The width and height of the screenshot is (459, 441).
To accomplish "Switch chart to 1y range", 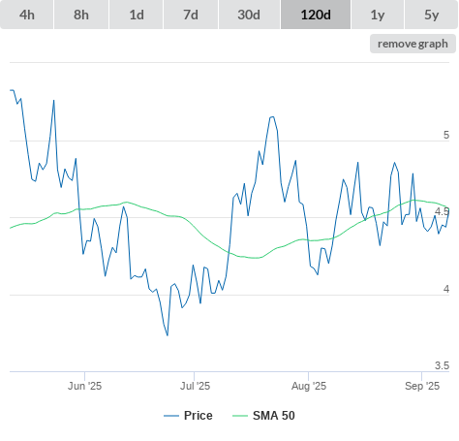I will click(x=378, y=15).
